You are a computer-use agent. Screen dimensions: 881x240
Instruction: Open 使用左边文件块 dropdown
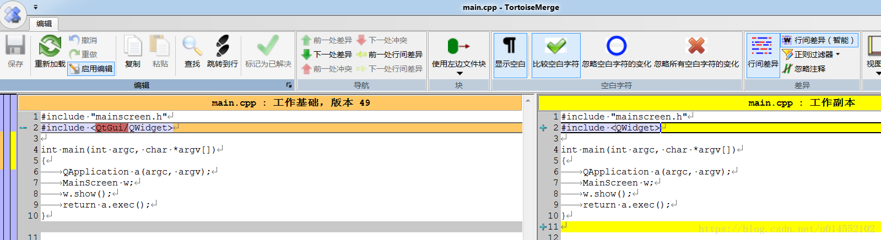(x=459, y=55)
